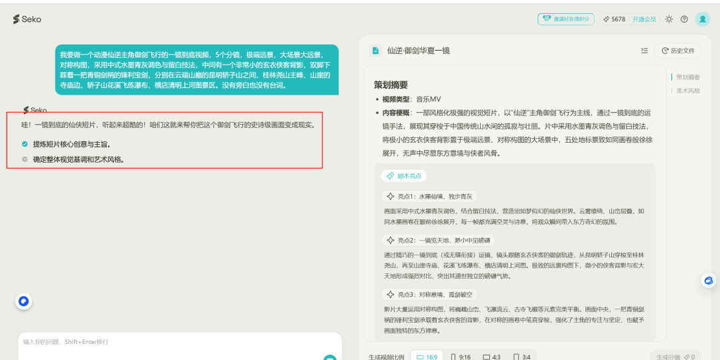This screenshot has height=360, width=720.
Task: Jump to the 策划摘要 section
Action: [687, 77]
